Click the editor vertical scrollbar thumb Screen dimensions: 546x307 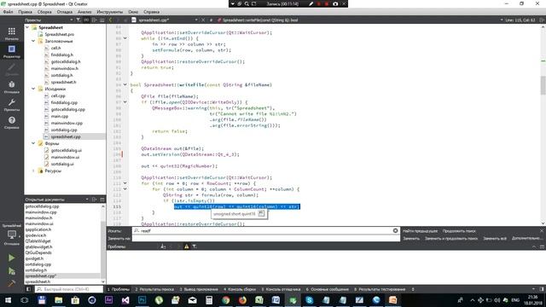pyautogui.click(x=543, y=84)
